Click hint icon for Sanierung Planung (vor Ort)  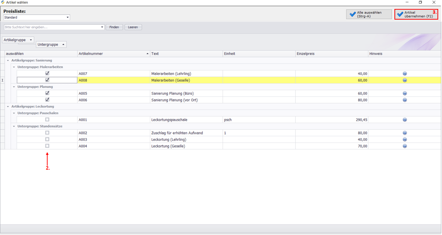pos(405,100)
